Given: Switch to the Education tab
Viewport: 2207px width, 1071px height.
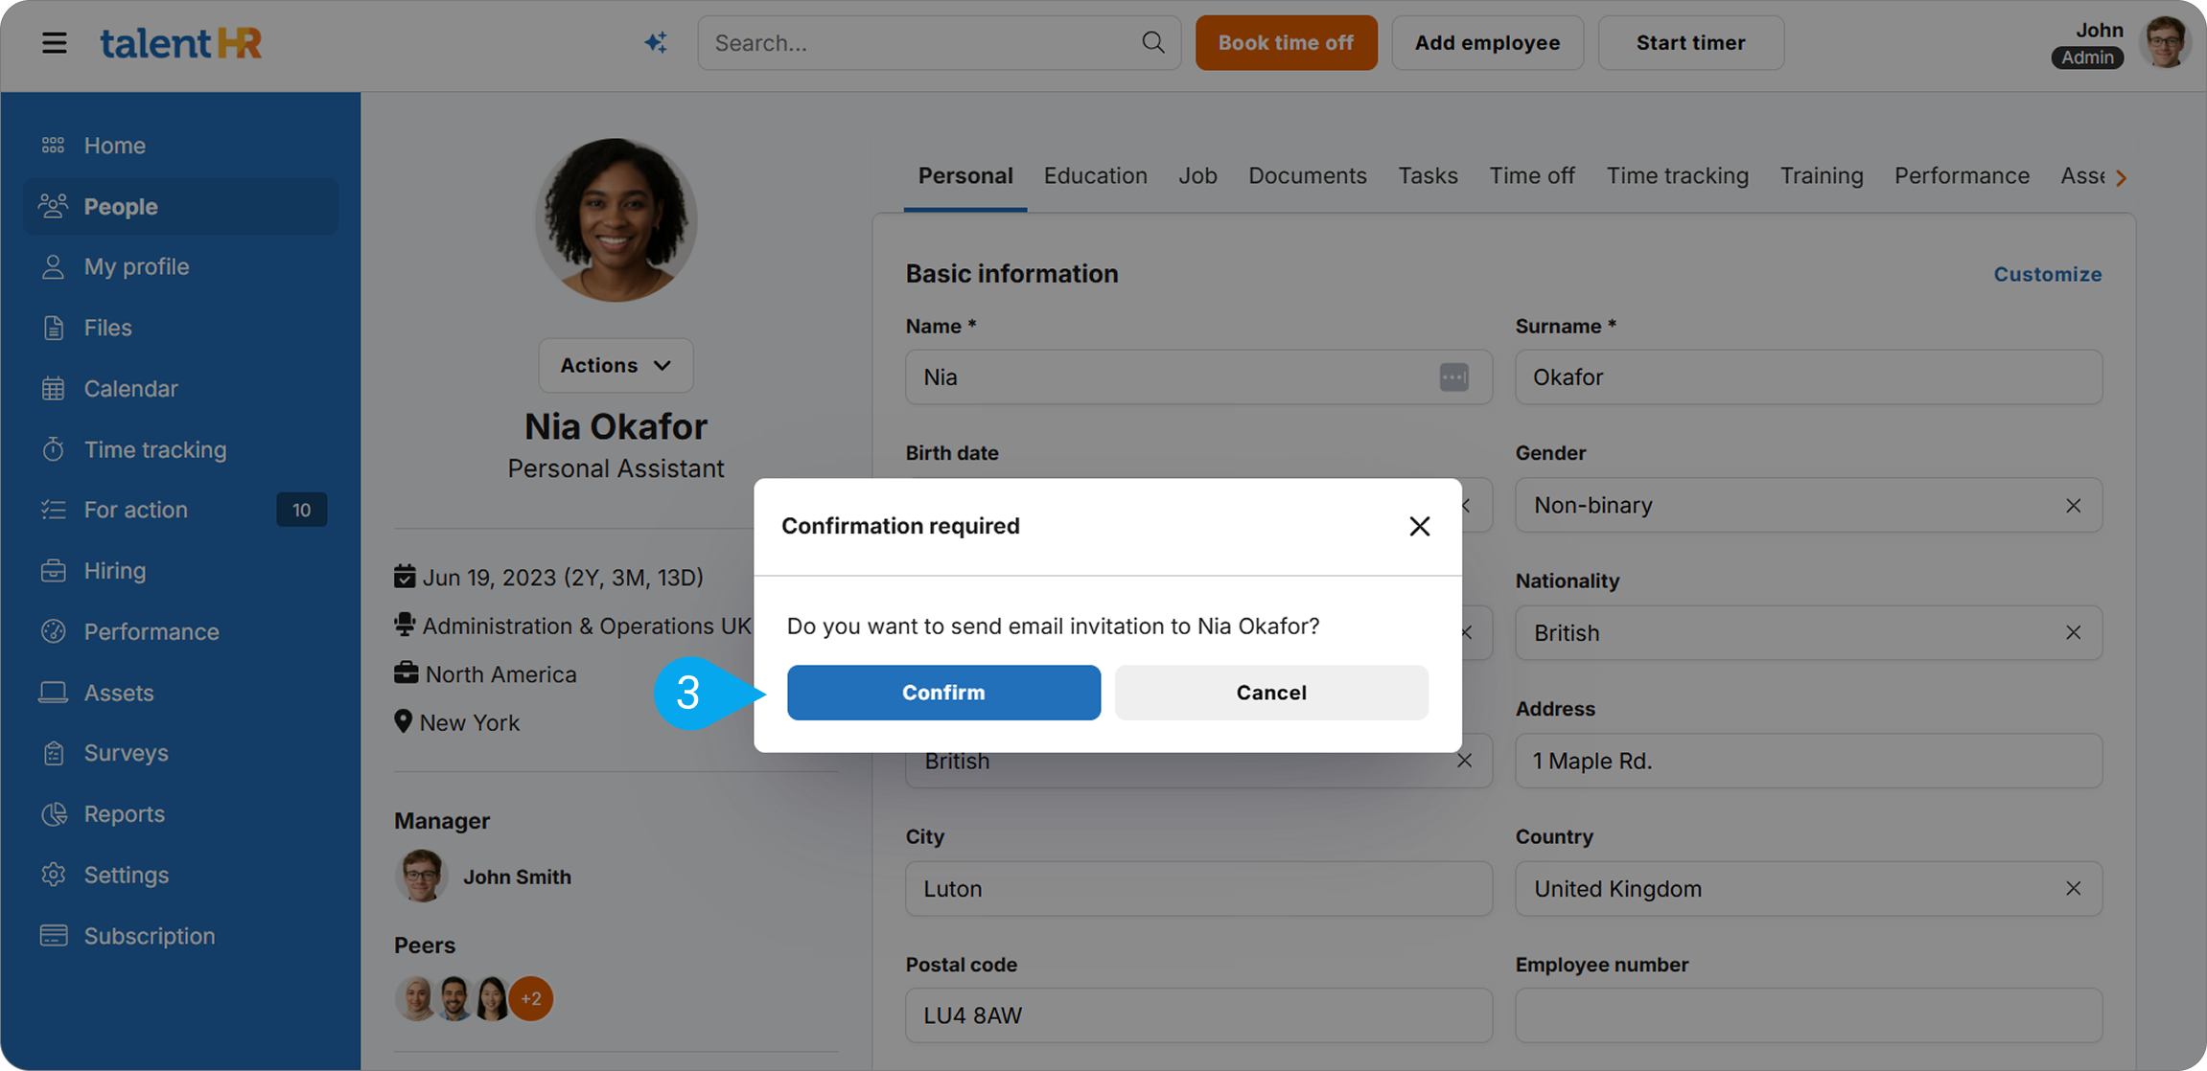Looking at the screenshot, I should click(x=1095, y=176).
